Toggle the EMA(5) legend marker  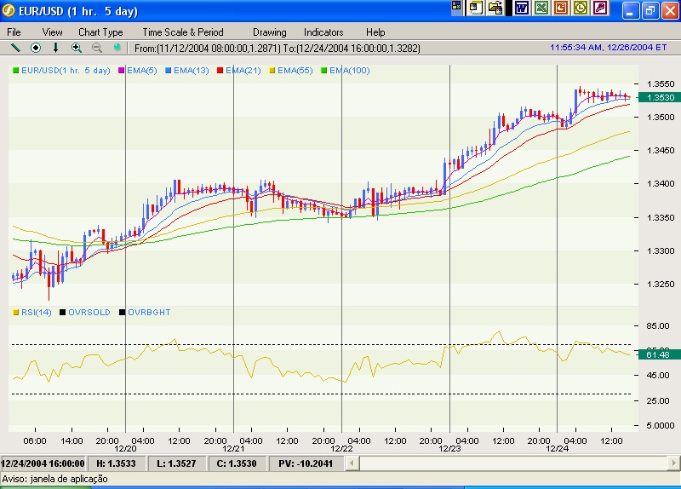pos(122,71)
